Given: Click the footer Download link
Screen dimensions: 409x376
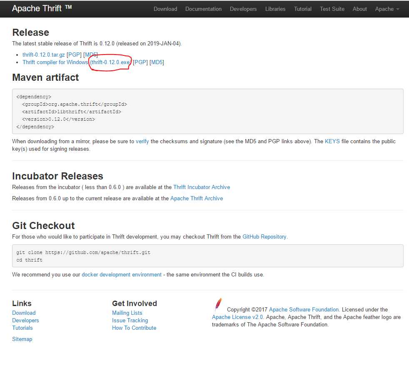Looking at the screenshot, I should tap(24, 313).
